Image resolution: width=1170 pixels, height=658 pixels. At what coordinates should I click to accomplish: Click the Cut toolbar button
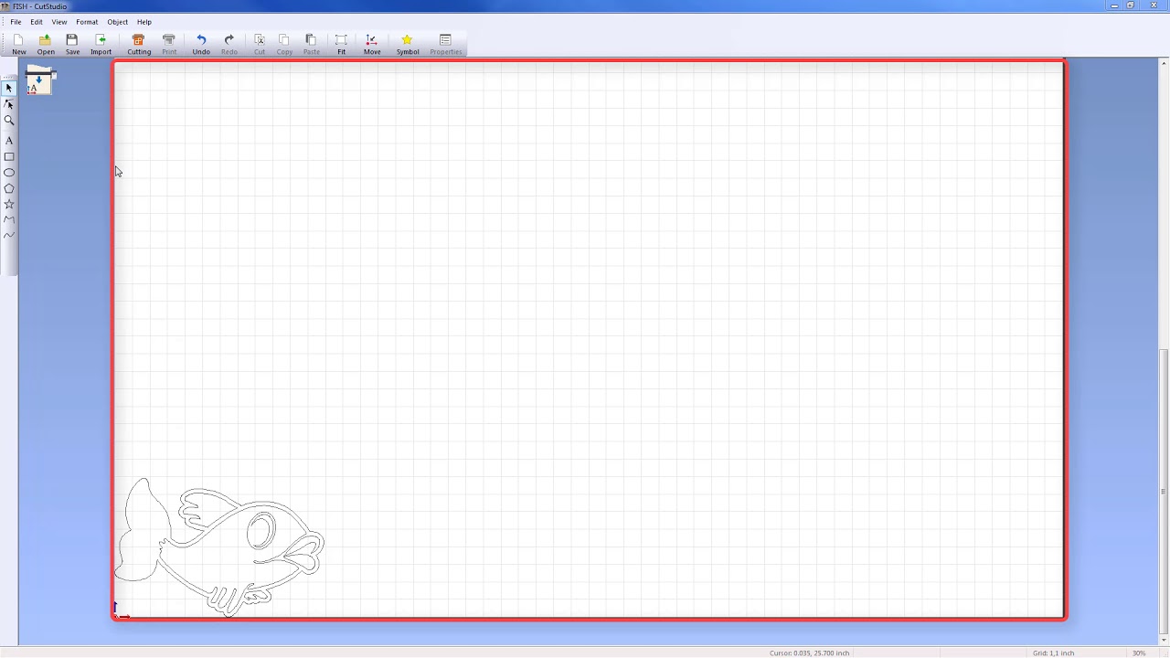pos(260,44)
